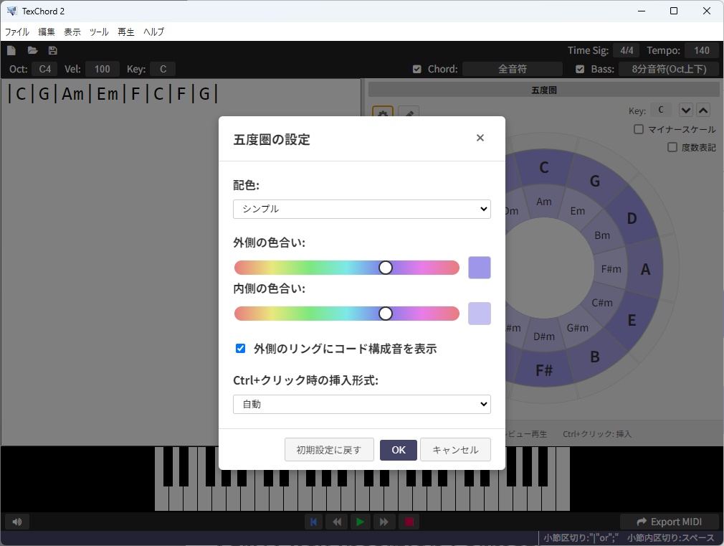724x546 pixels.
Task: Open the 配色 dropdown showing シンプル
Action: pos(362,209)
